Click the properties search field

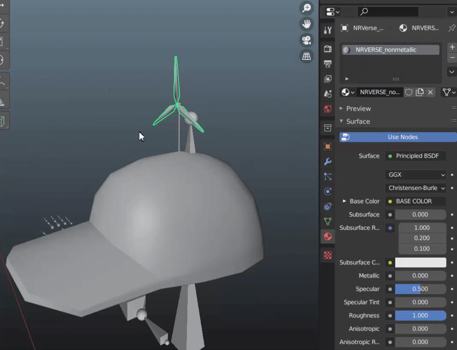tap(388, 12)
